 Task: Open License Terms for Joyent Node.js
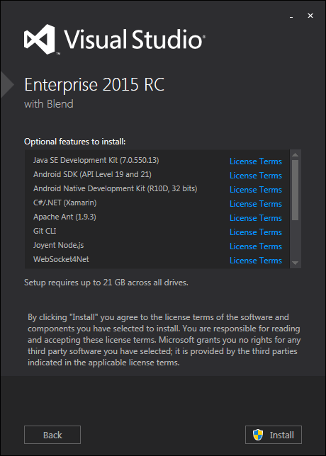256,246
